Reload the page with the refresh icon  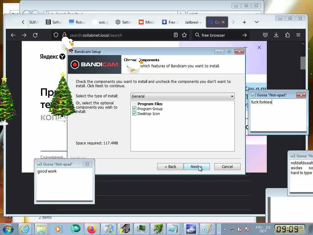[35, 35]
